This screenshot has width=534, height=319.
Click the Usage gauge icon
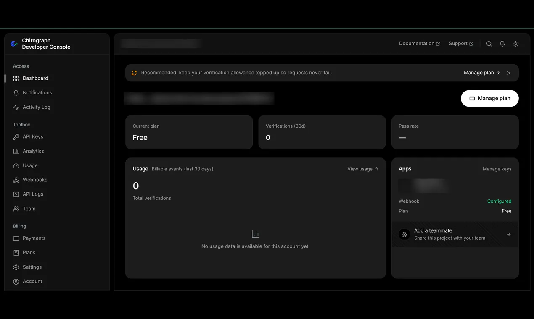coord(16,166)
